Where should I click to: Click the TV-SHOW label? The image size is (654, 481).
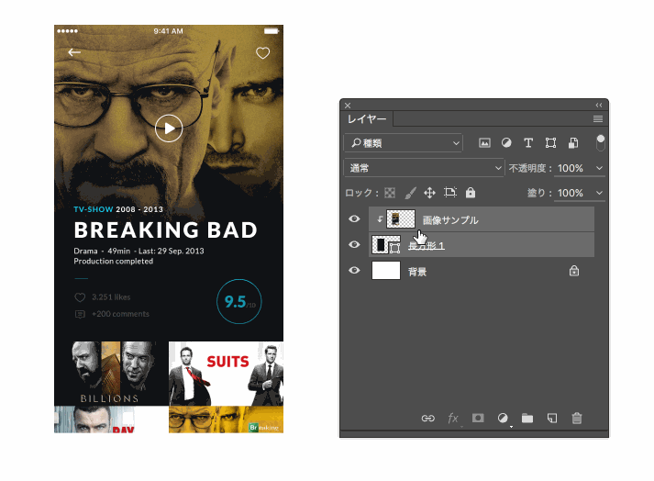point(94,209)
